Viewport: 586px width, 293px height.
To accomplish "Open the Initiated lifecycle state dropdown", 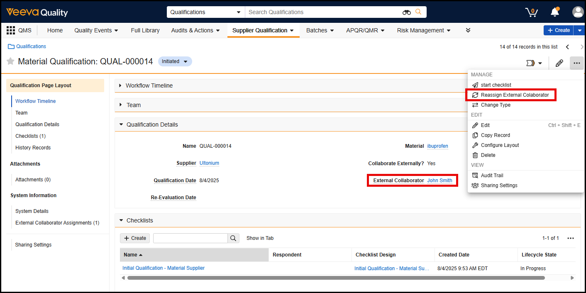I will pyautogui.click(x=175, y=61).
